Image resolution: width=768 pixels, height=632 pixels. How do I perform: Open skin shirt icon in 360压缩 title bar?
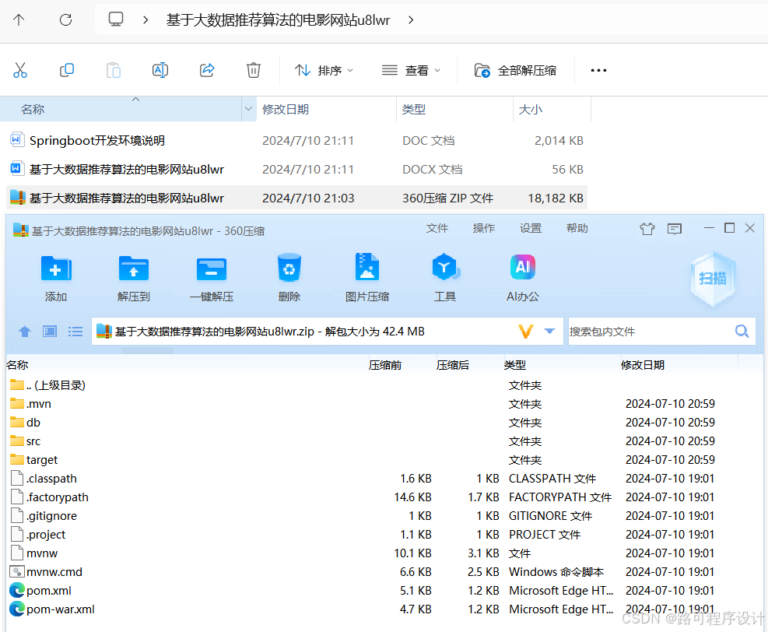647,228
